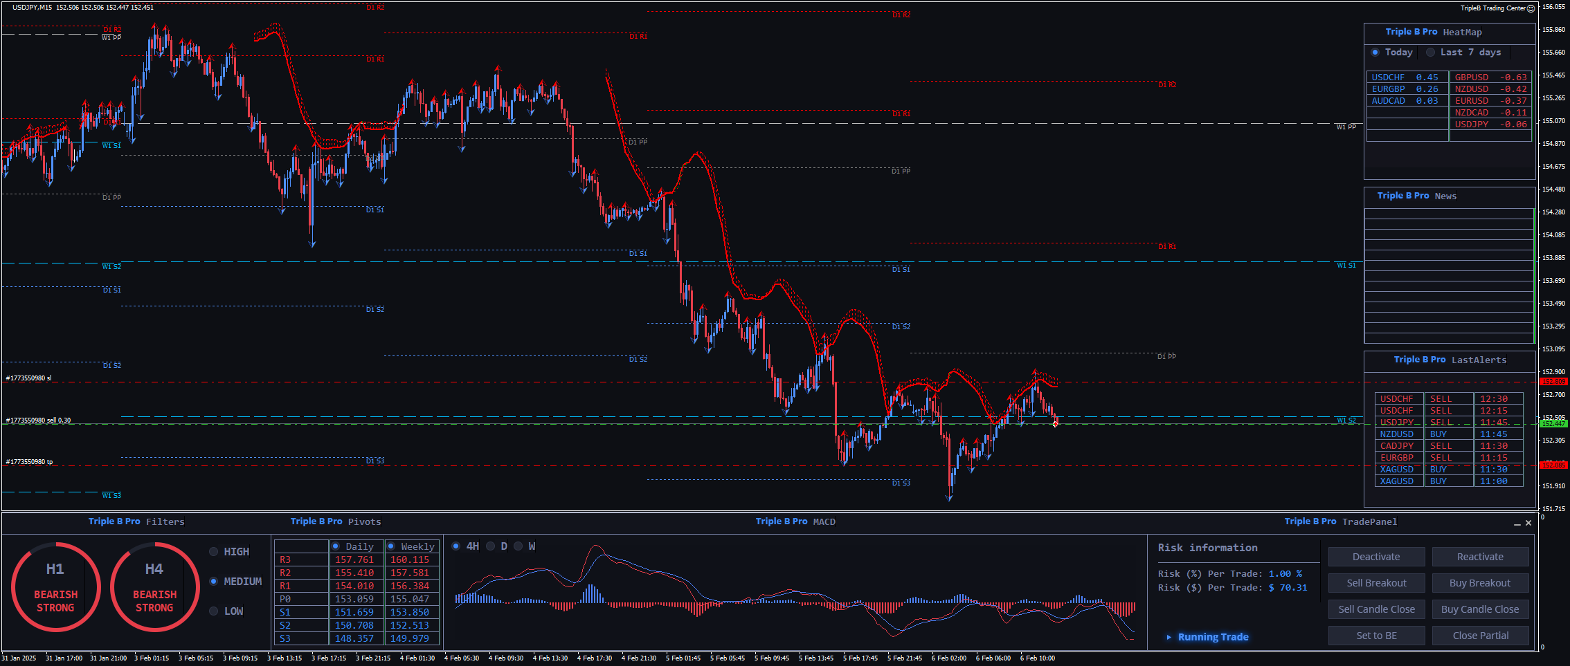Click the smiley face Expert Advisor icon

click(x=1531, y=8)
